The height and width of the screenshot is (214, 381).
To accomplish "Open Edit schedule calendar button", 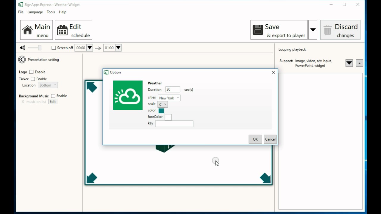I will [74, 30].
